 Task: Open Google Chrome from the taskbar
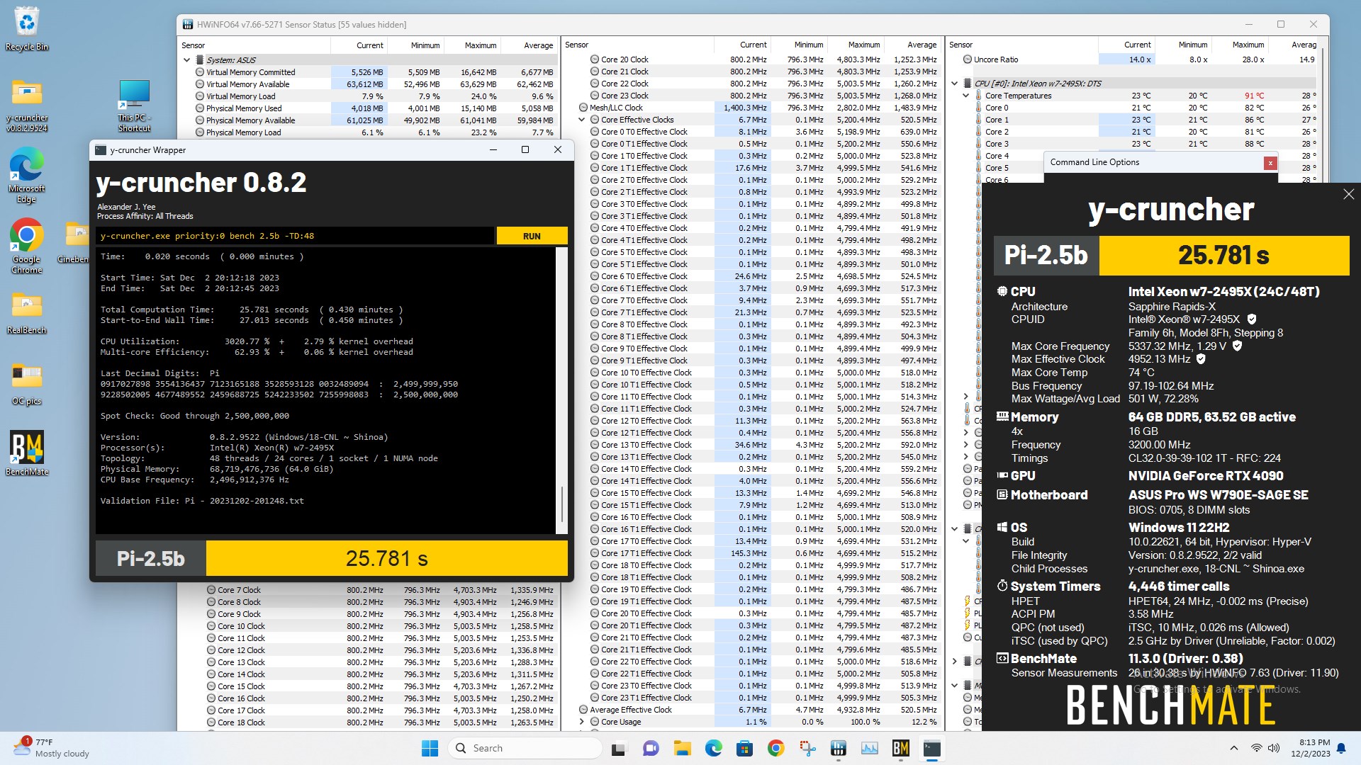pos(775,748)
